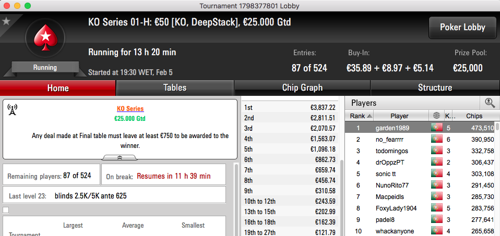The width and height of the screenshot is (500, 236).
Task: Click the home panel scrollbar
Action: point(236,199)
